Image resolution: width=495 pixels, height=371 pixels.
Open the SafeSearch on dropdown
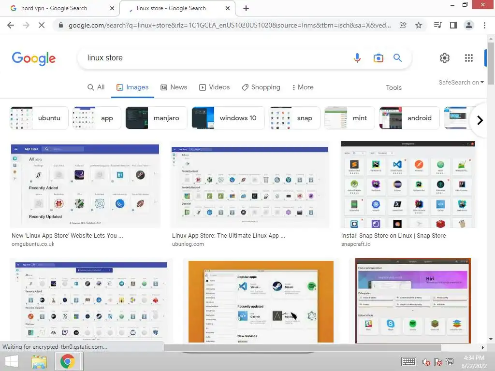pos(461,82)
